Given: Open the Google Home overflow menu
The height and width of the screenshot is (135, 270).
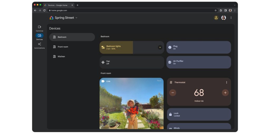Looking at the screenshot, I should [231, 18].
